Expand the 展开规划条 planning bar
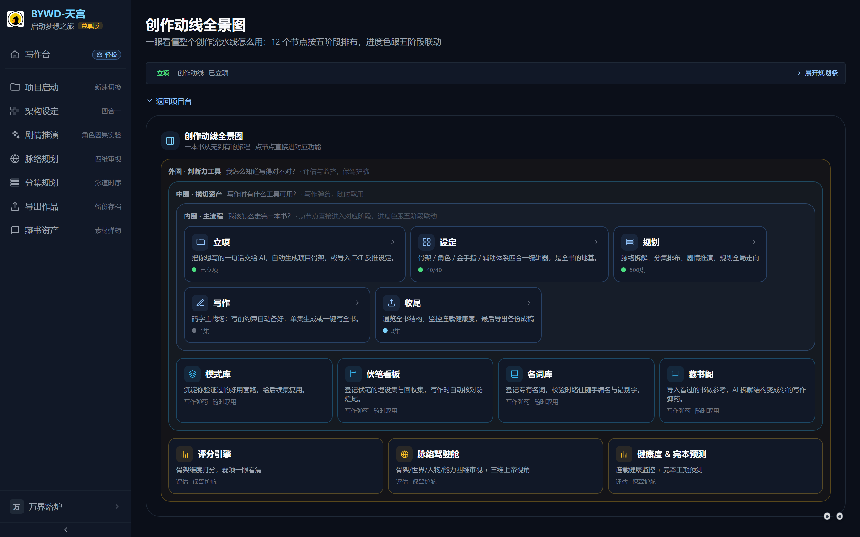Viewport: 860px width, 537px height. coord(817,73)
